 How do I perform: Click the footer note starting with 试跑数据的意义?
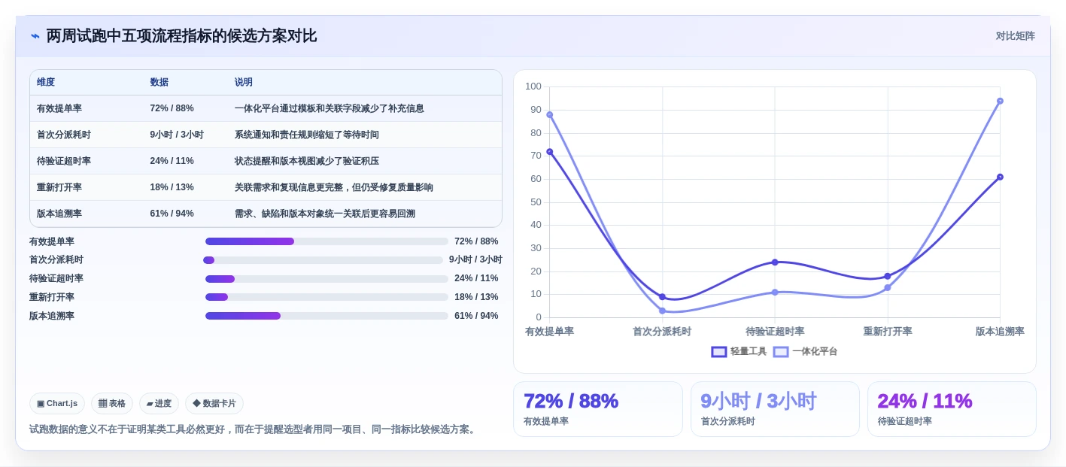[254, 429]
